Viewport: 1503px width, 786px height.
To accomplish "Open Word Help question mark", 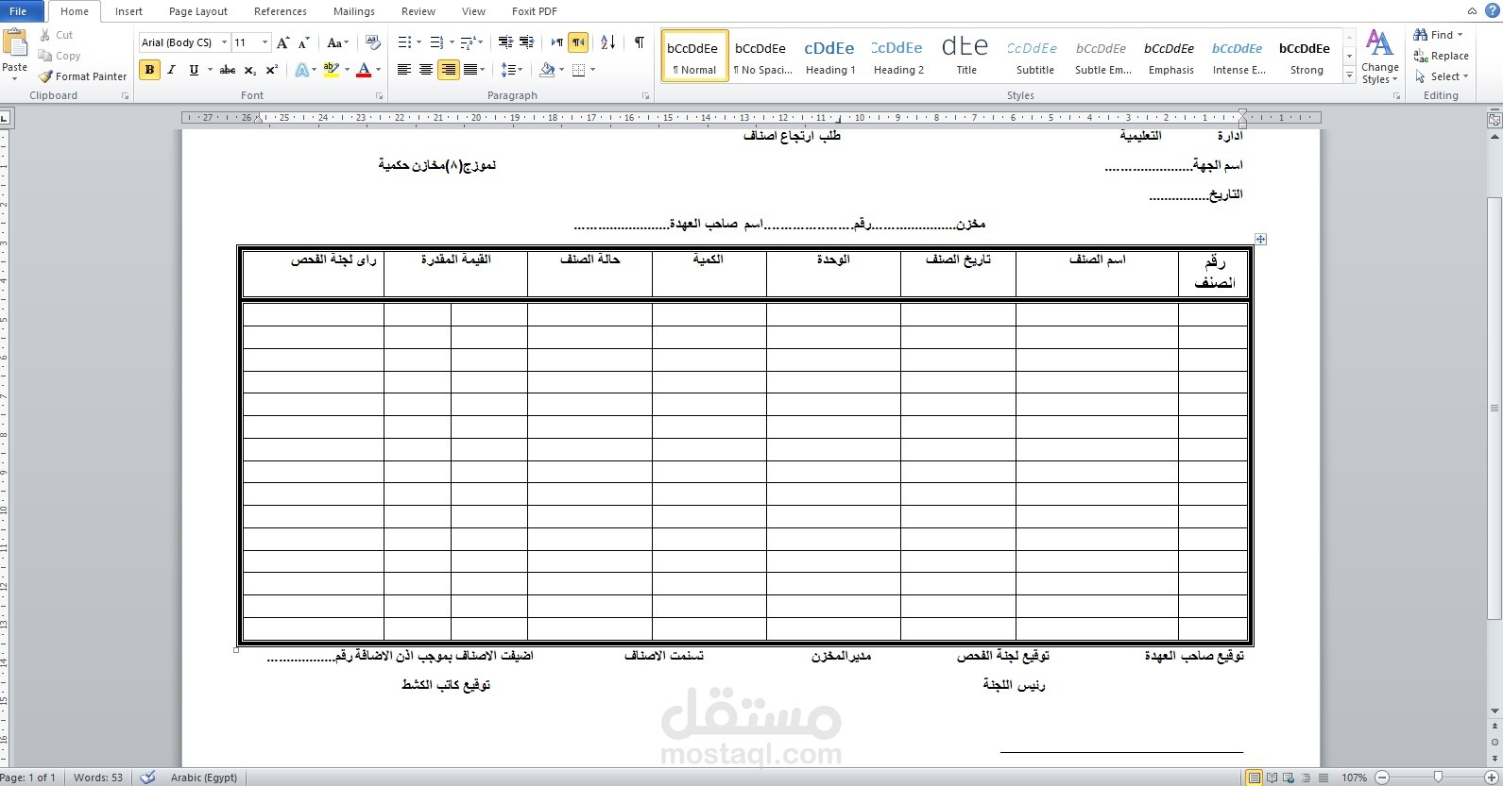I will pos(1492,10).
